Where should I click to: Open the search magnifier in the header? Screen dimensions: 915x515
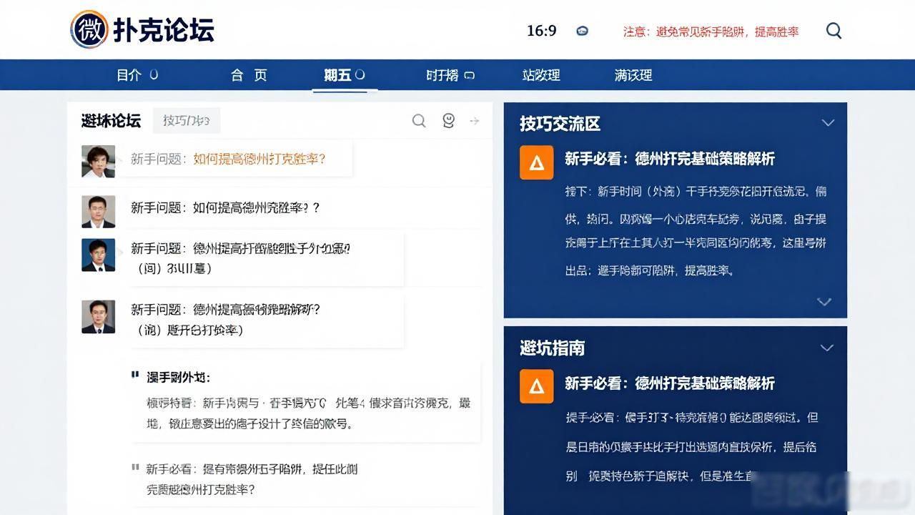(834, 31)
